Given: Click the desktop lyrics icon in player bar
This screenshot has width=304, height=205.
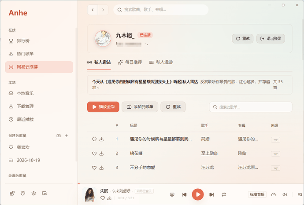Looking at the screenshot, I should (172, 194).
